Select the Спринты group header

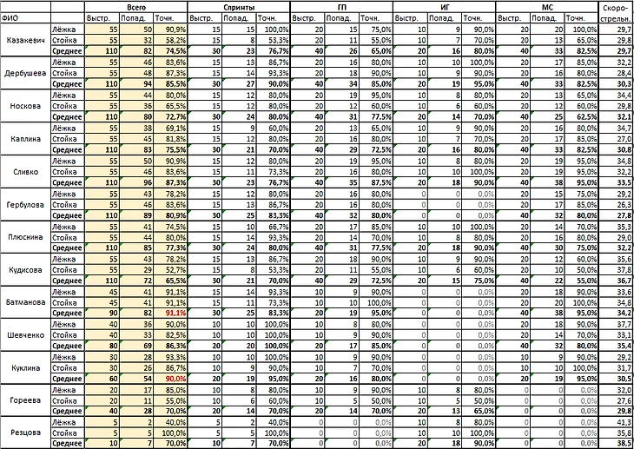(239, 7)
